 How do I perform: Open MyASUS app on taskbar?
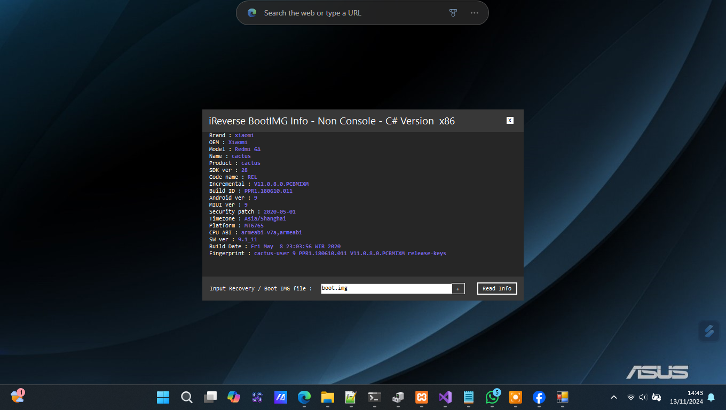coord(281,397)
